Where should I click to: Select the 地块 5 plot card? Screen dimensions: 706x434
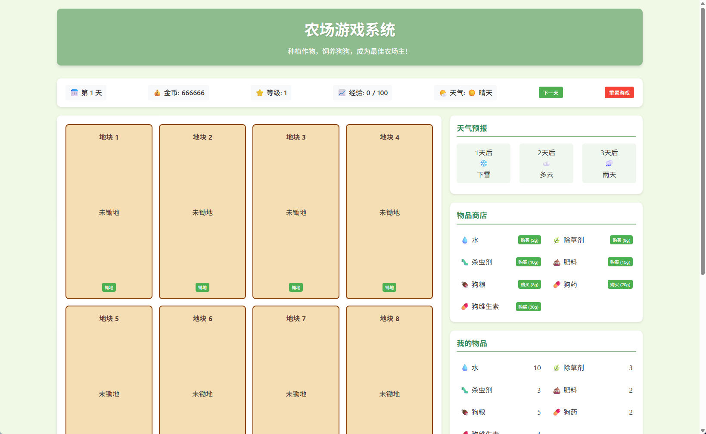109,370
